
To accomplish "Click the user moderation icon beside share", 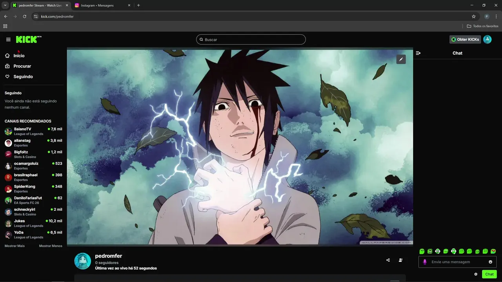I will tap(400, 260).
